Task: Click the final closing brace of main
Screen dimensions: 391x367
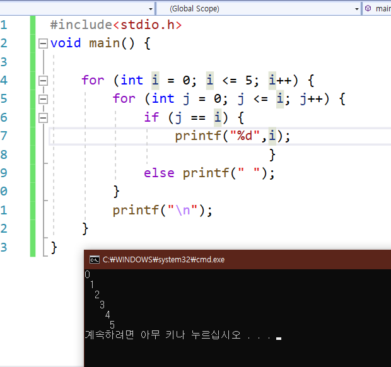Action: point(54,248)
